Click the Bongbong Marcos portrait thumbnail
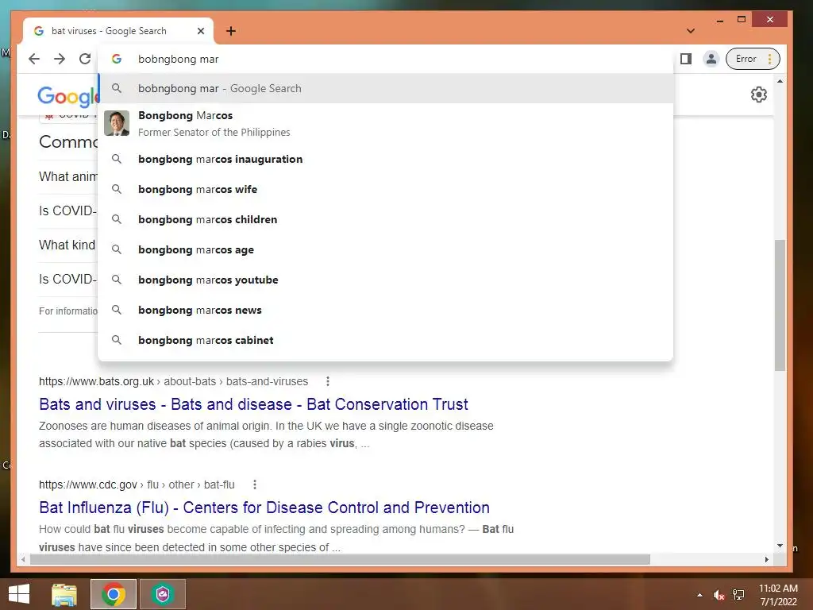This screenshot has width=813, height=610. tap(117, 123)
